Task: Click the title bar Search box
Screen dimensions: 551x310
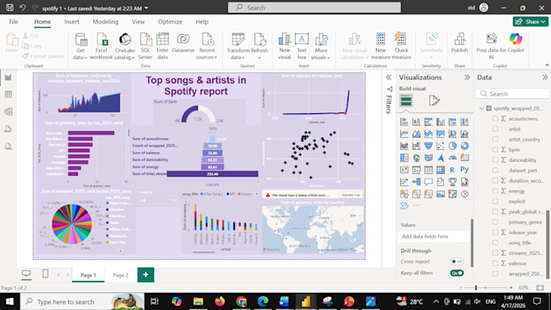Action: click(314, 7)
